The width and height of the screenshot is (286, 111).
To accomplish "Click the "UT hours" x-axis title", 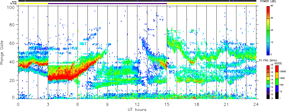I will [137, 109].
